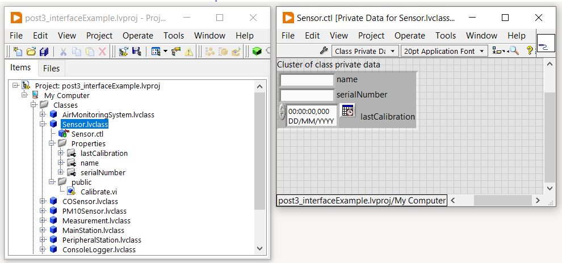The width and height of the screenshot is (562, 263).
Task: Open the Class Private Data control type dropdown
Action: click(x=364, y=51)
